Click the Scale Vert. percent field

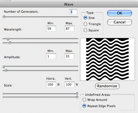[69, 84]
